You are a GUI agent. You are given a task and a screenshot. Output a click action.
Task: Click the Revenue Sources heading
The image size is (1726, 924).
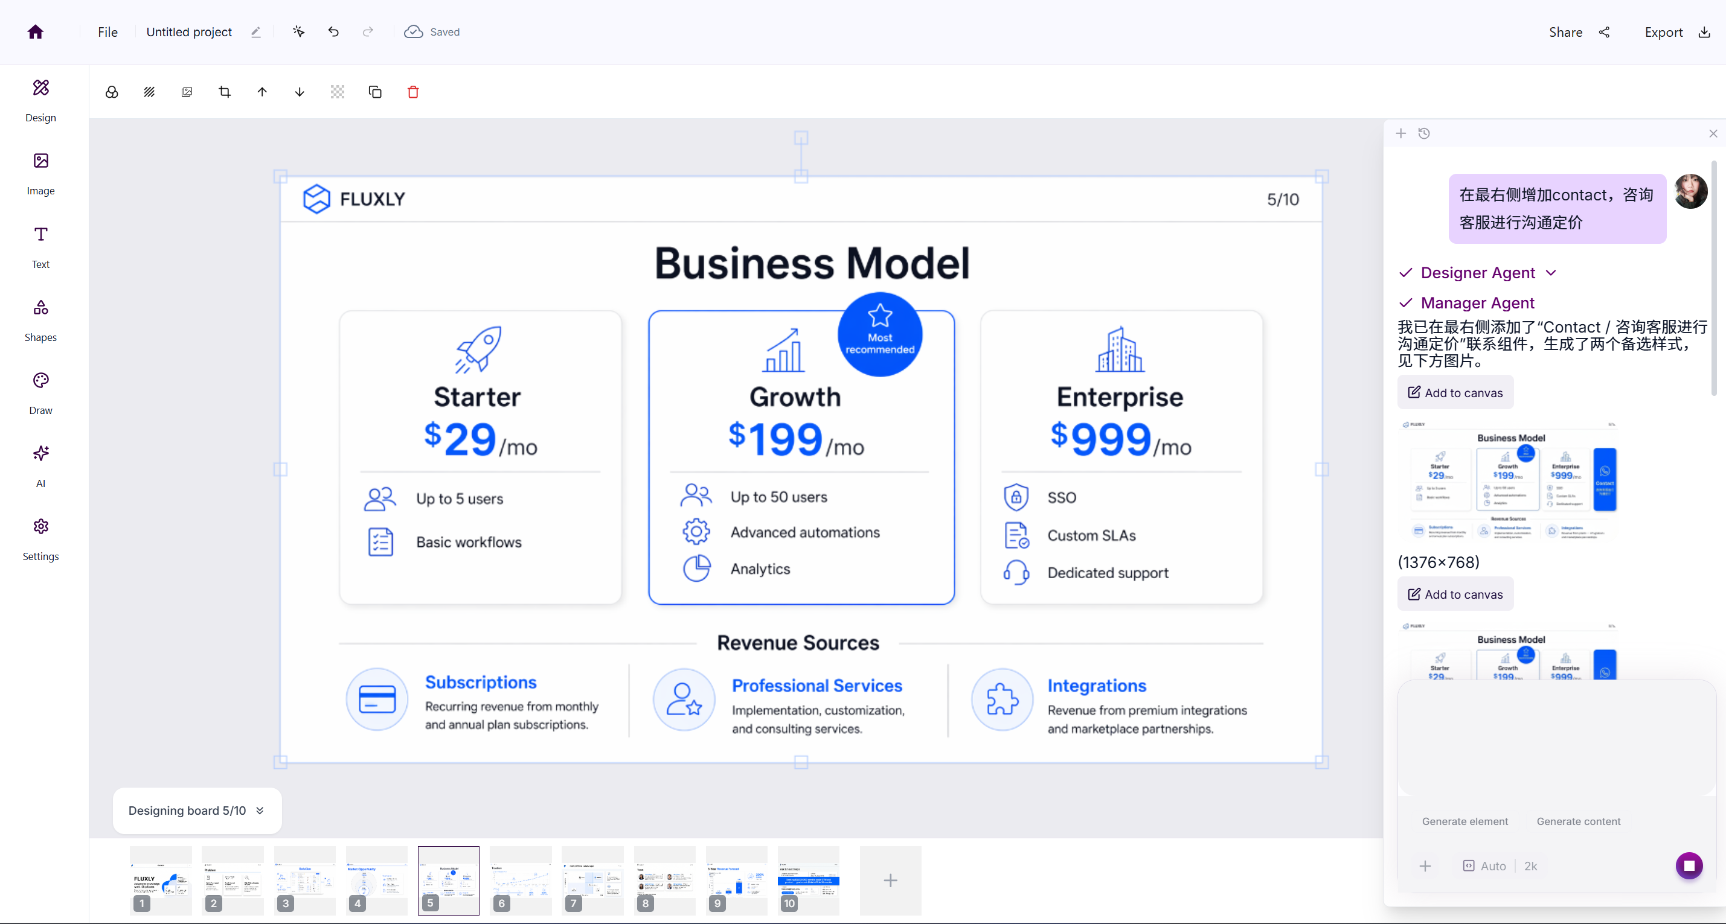[x=798, y=643]
